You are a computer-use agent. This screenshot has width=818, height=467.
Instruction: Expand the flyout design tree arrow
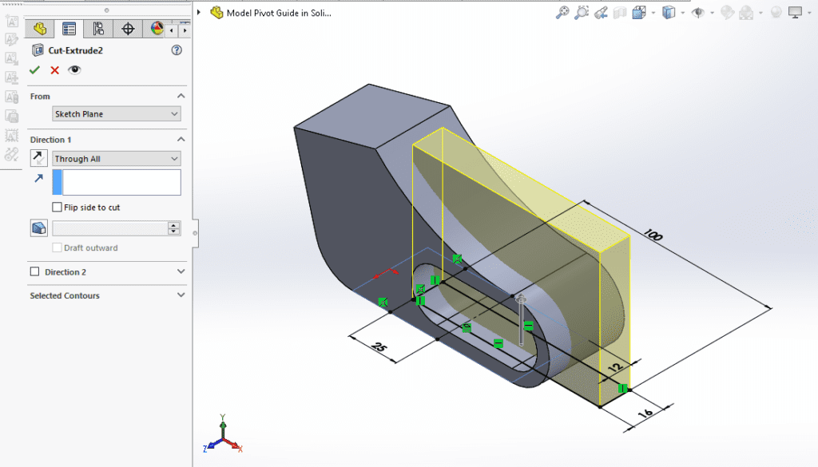[x=199, y=13]
